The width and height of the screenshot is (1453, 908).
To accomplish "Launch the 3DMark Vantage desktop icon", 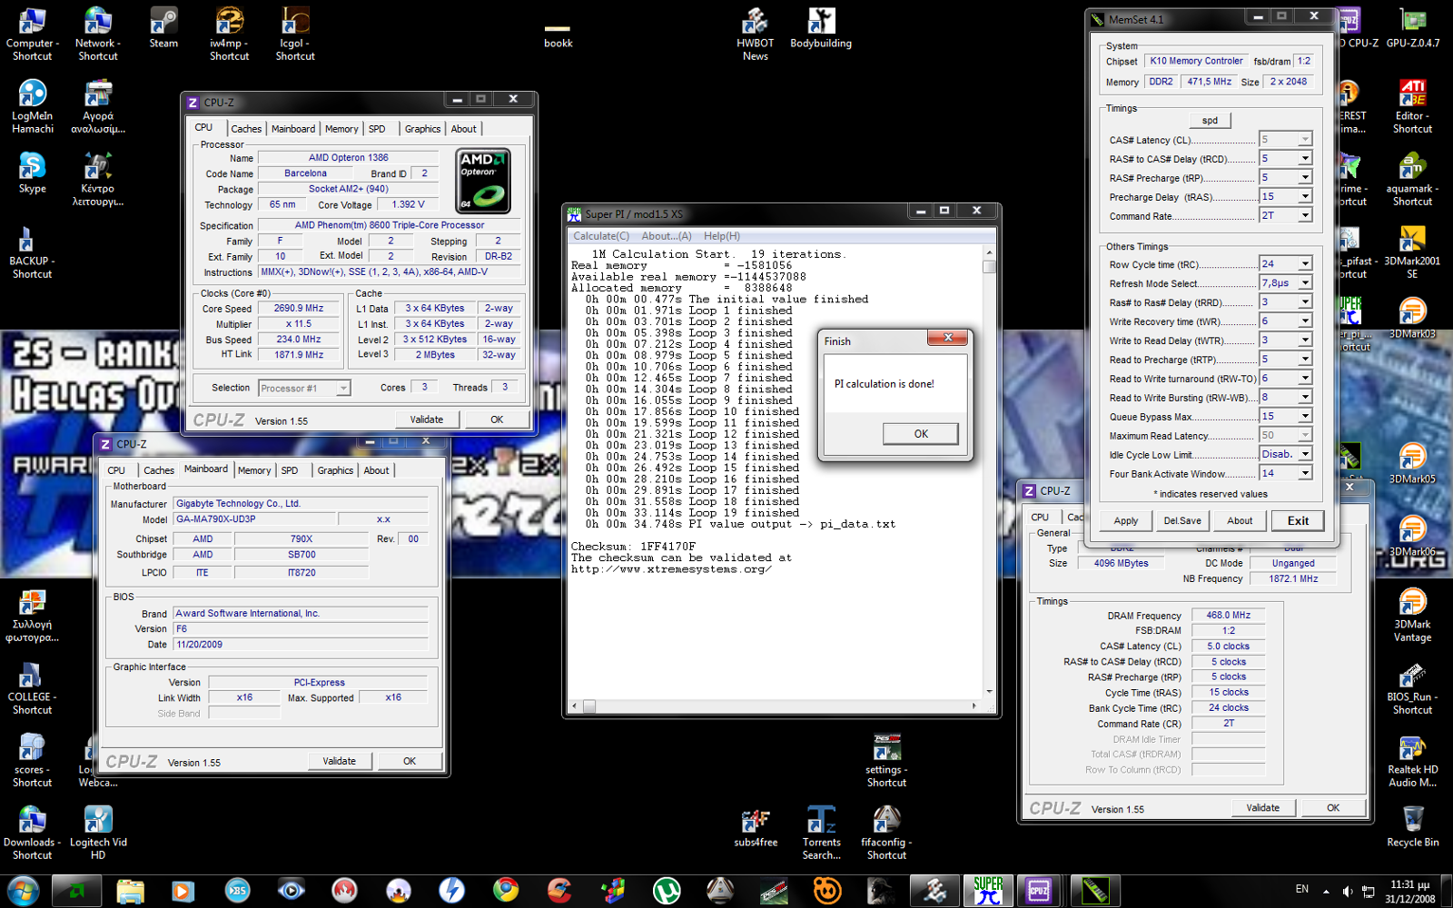I will [1413, 615].
